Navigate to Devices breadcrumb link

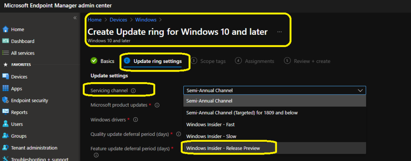118,20
